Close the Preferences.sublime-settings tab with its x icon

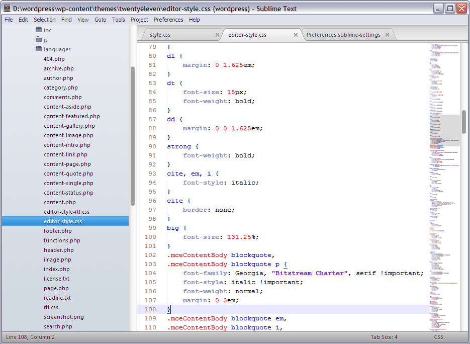coord(387,34)
